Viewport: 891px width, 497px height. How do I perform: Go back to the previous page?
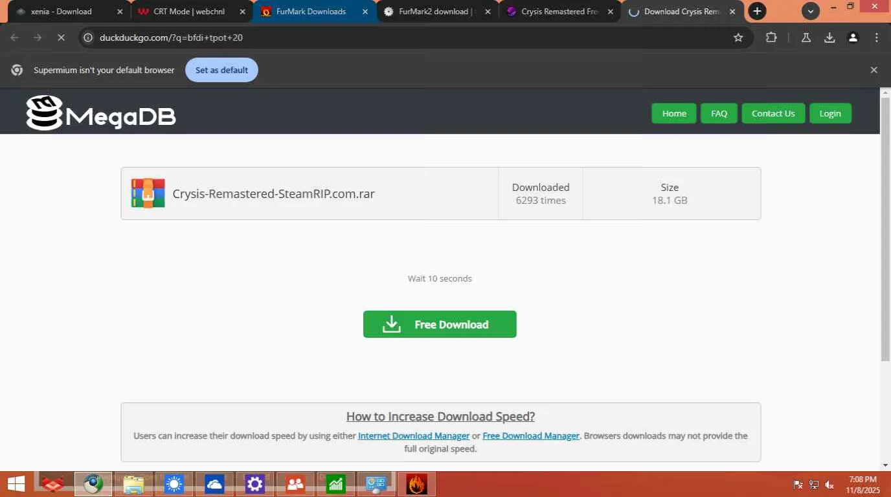click(14, 38)
